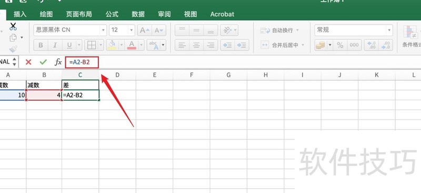This screenshot has width=421, height=193.
Task: Select column D header
Action: pos(117,75)
